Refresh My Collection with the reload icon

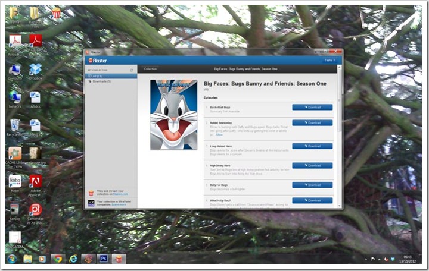(x=132, y=70)
